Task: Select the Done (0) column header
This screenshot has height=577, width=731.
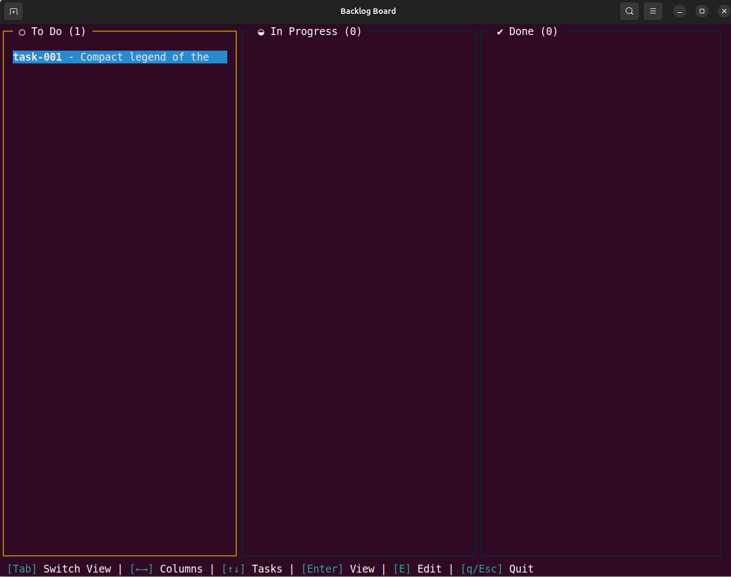Action: click(x=533, y=32)
